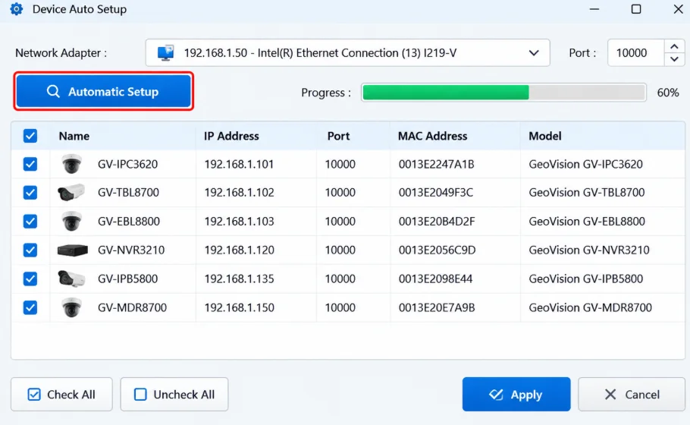Click MAC address 0013E2056C9D
Screen dimensions: 690x425
click(x=437, y=250)
